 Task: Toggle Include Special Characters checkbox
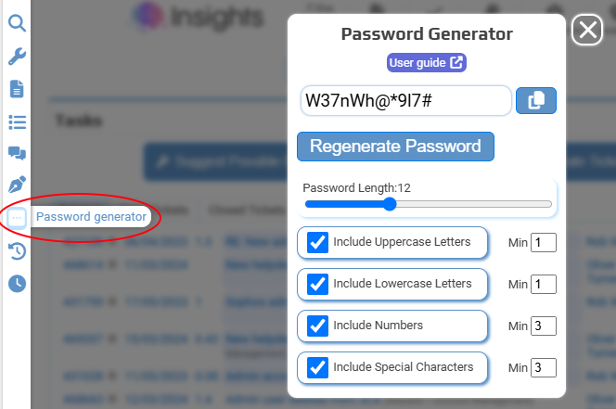click(x=317, y=367)
